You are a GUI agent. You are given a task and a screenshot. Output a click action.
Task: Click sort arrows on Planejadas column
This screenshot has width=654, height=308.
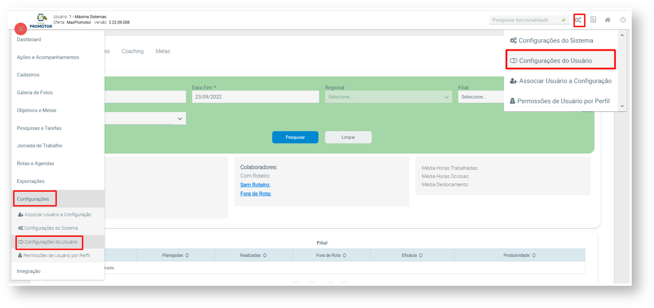(187, 255)
